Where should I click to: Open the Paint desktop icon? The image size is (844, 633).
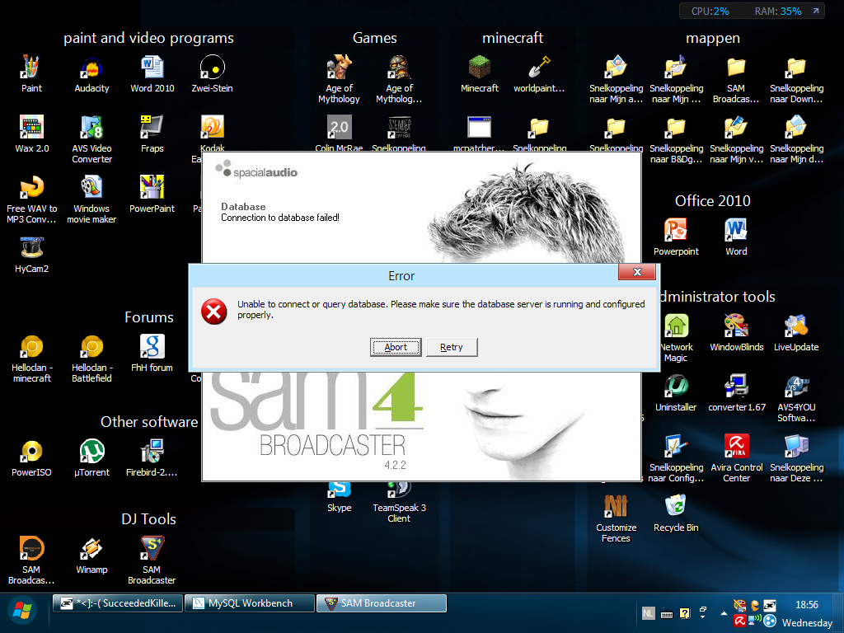(x=31, y=74)
